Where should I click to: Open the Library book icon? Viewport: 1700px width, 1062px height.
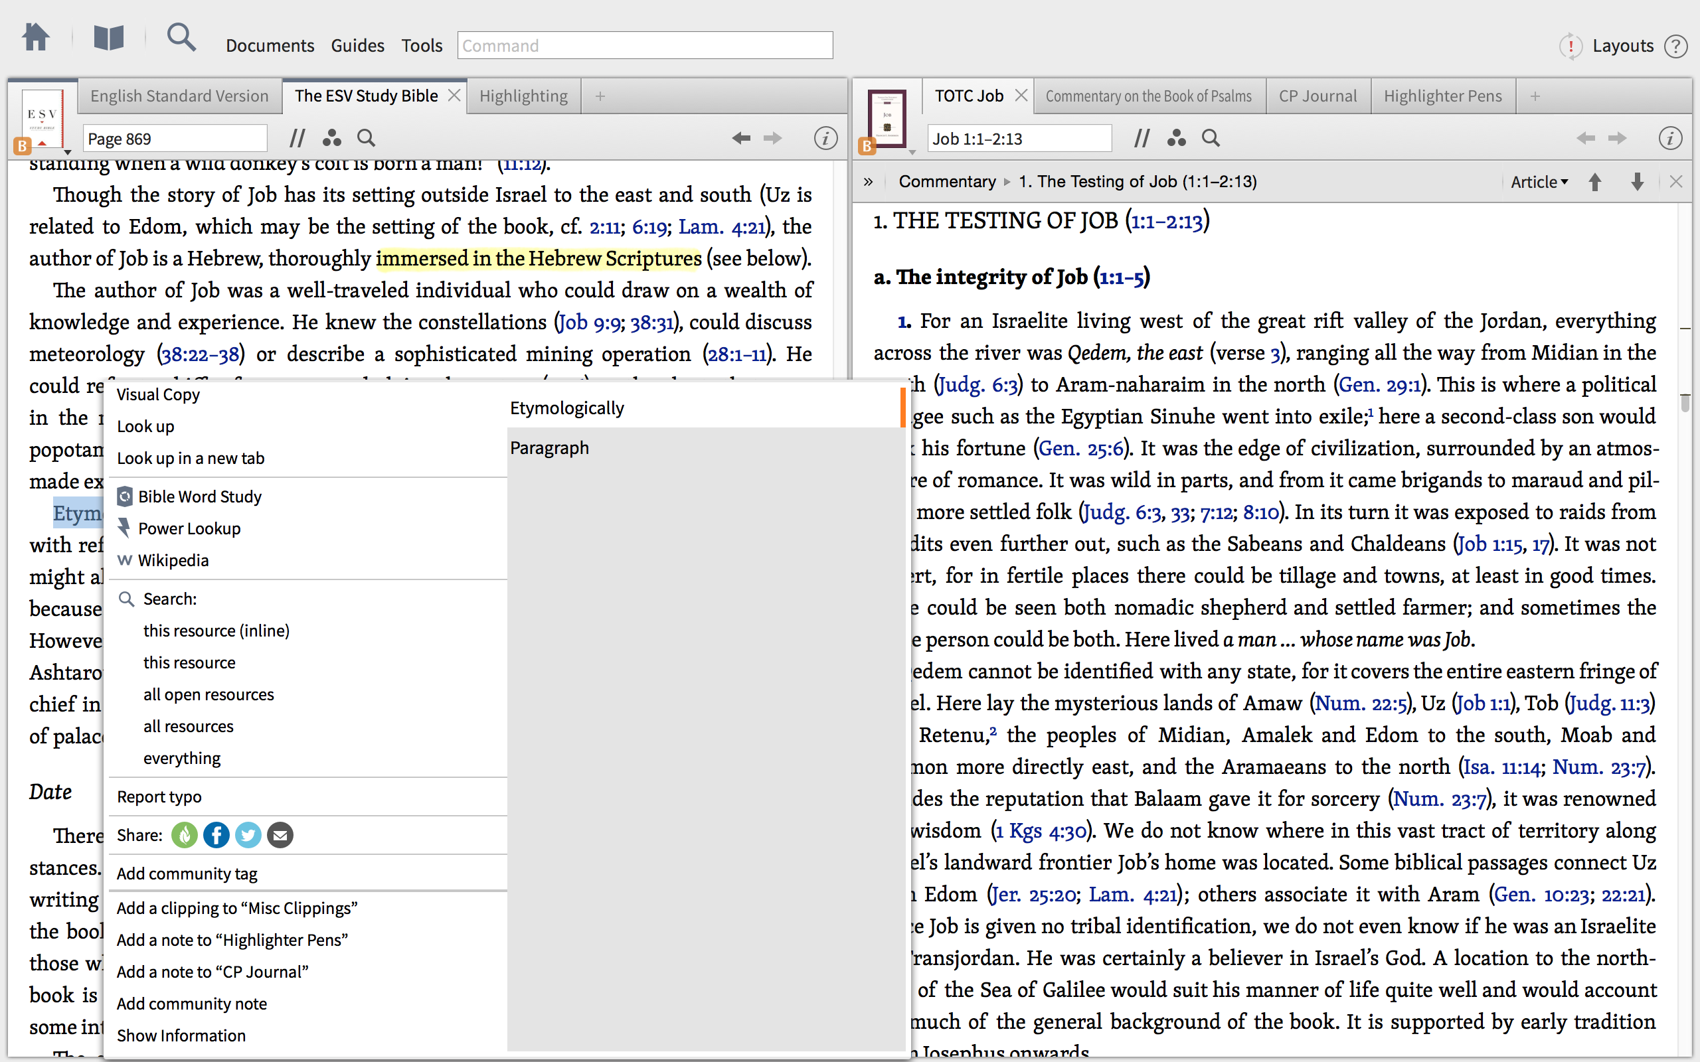108,38
